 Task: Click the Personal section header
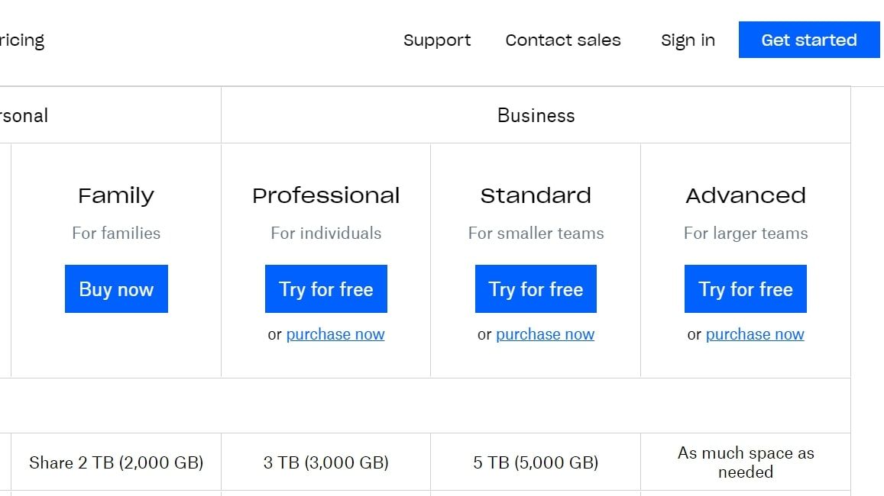[25, 115]
